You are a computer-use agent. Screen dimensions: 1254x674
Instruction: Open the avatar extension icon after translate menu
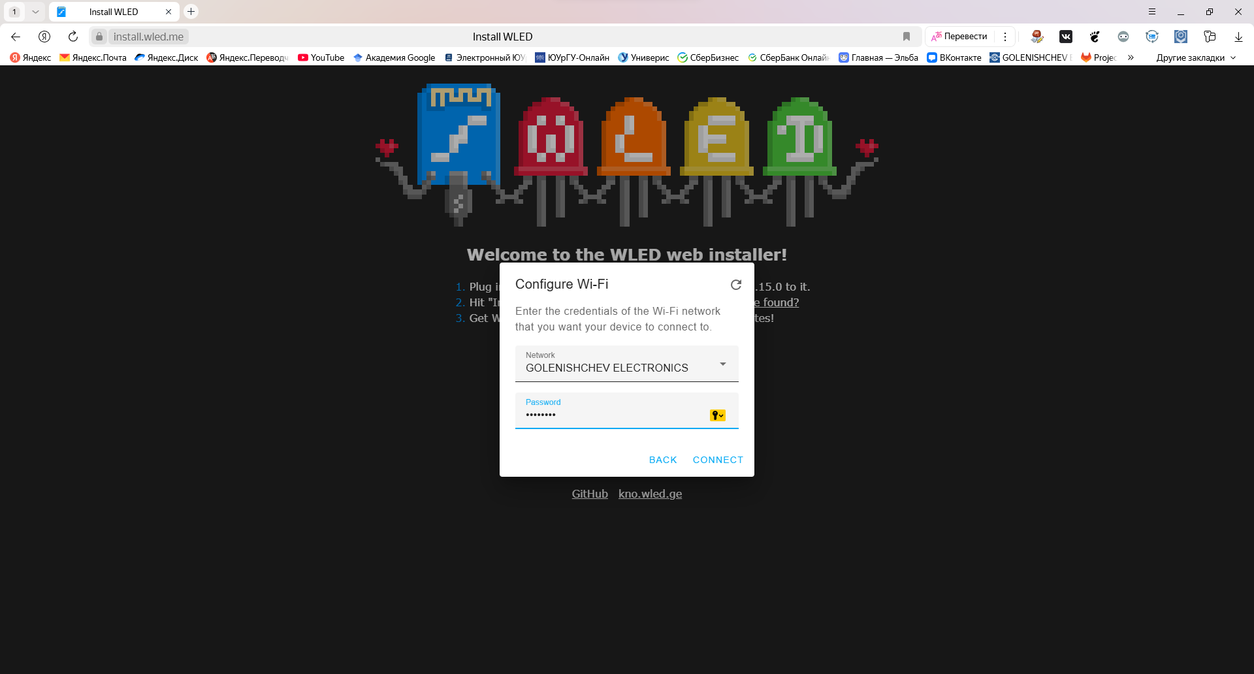[1037, 37]
